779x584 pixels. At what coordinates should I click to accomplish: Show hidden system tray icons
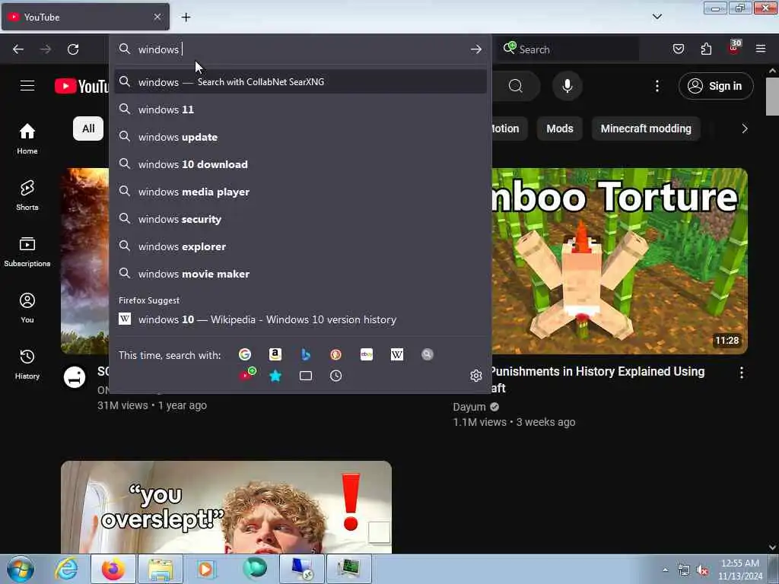coord(665,570)
